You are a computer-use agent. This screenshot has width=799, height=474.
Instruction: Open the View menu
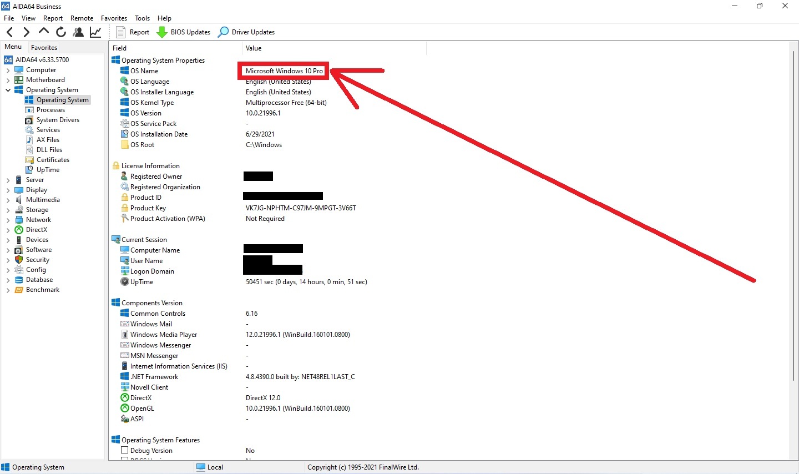(x=28, y=18)
